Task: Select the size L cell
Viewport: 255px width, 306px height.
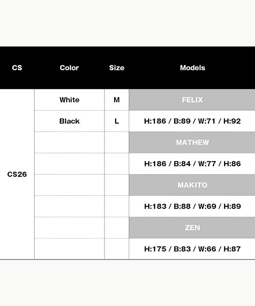Action: (x=117, y=121)
